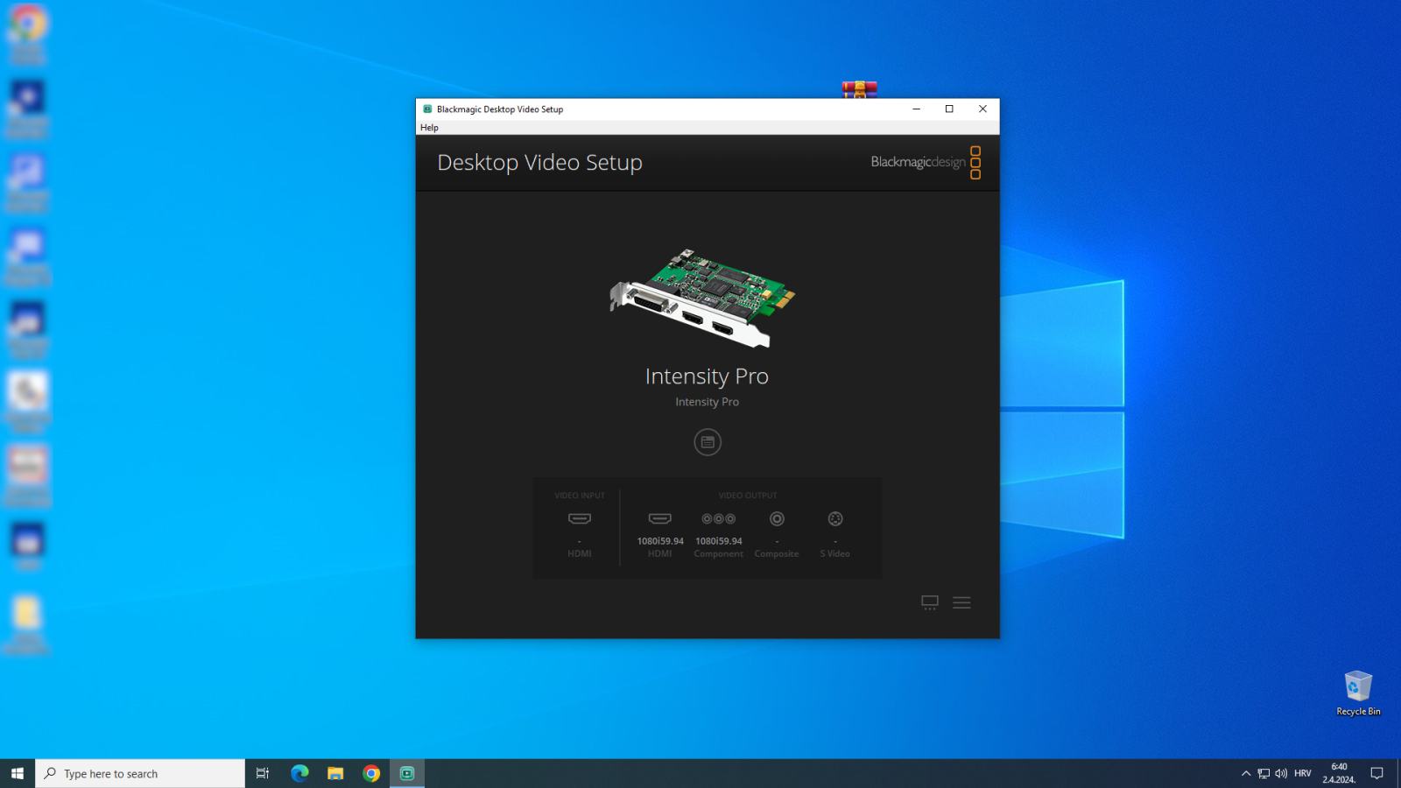Switch to list view icon
Viewport: 1401px width, 788px height.
point(961,602)
